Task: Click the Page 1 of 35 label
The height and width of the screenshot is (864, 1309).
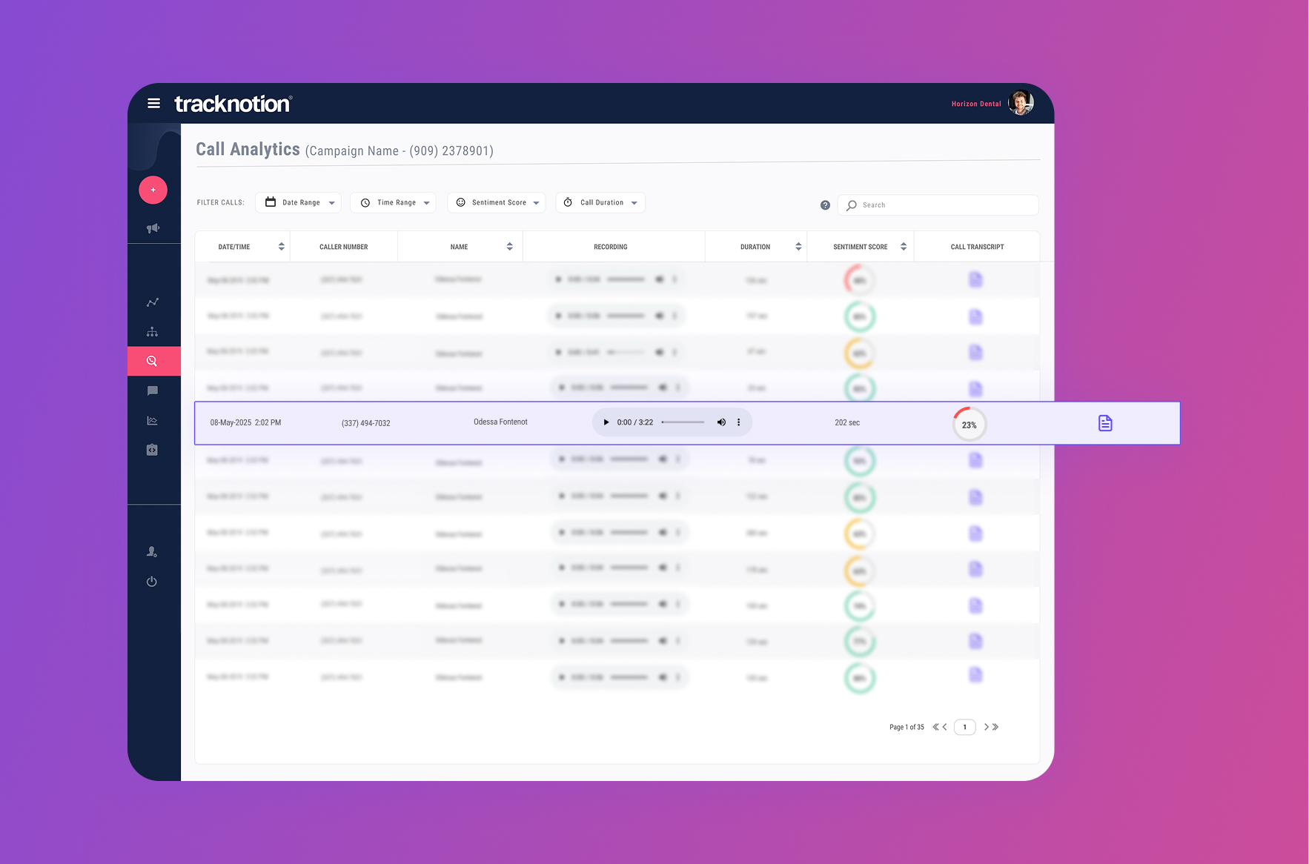Action: 907,727
